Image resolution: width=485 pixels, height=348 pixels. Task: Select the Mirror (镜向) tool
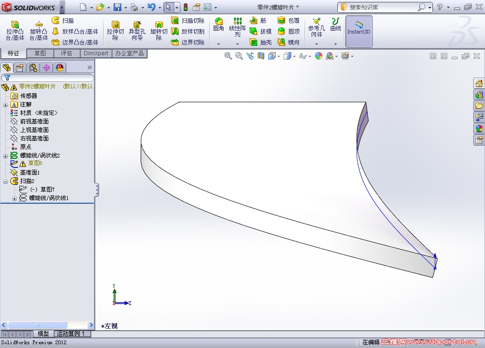[x=288, y=42]
